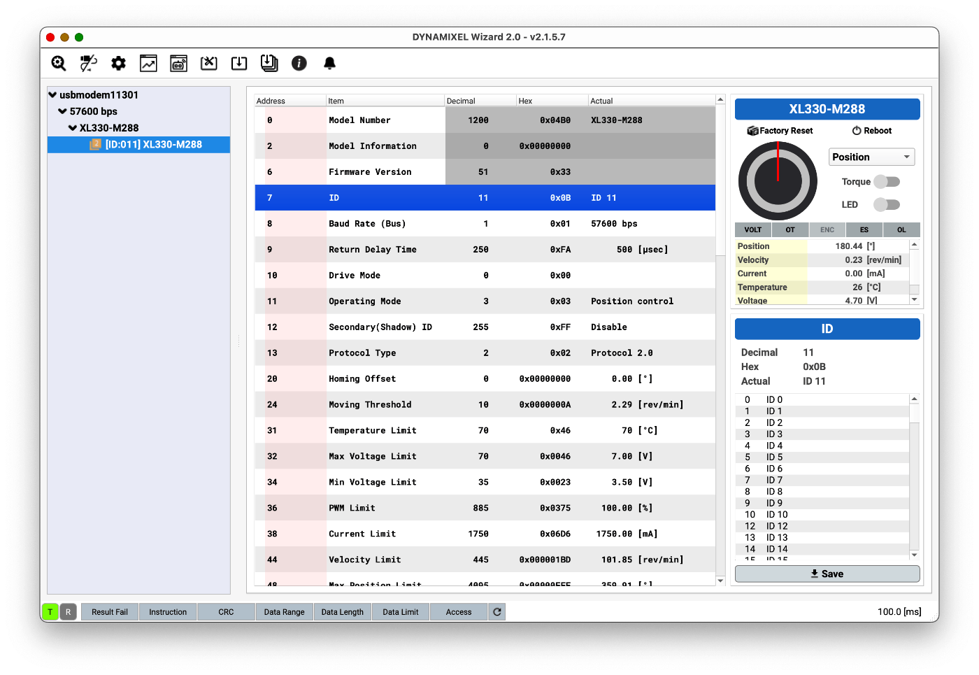Select the Operating Mode row

point(485,301)
